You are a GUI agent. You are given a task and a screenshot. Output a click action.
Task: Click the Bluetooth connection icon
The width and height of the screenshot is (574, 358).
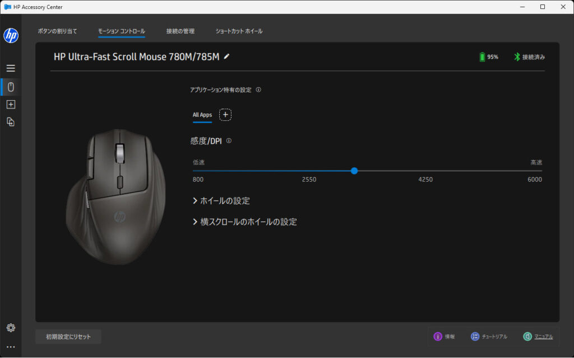pyautogui.click(x=516, y=57)
